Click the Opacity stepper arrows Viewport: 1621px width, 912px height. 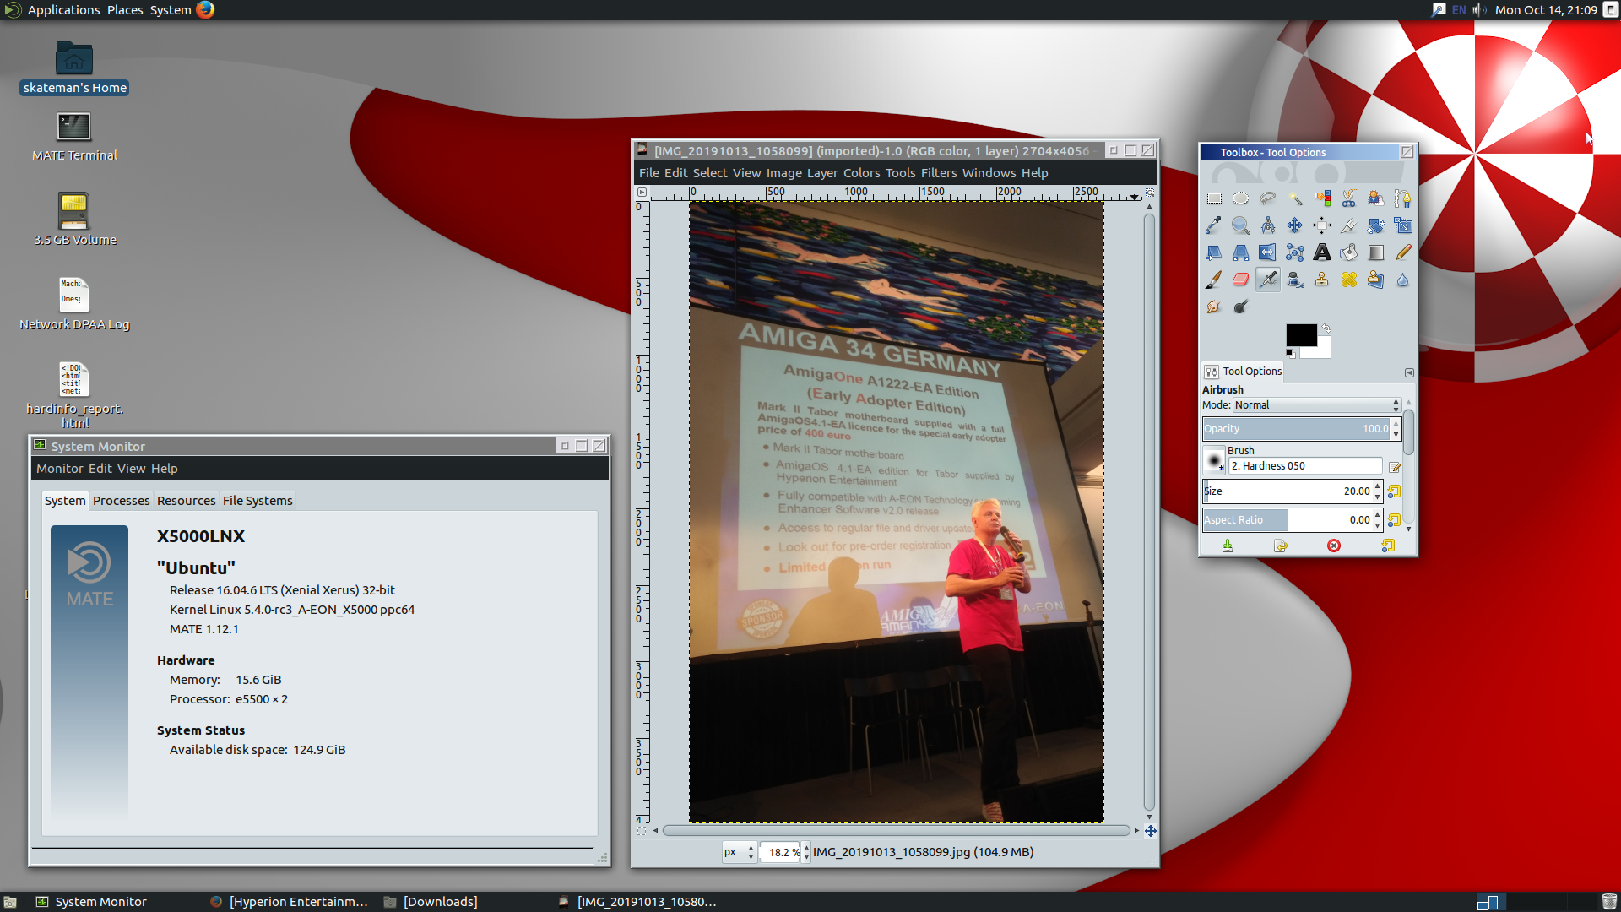pyautogui.click(x=1396, y=429)
